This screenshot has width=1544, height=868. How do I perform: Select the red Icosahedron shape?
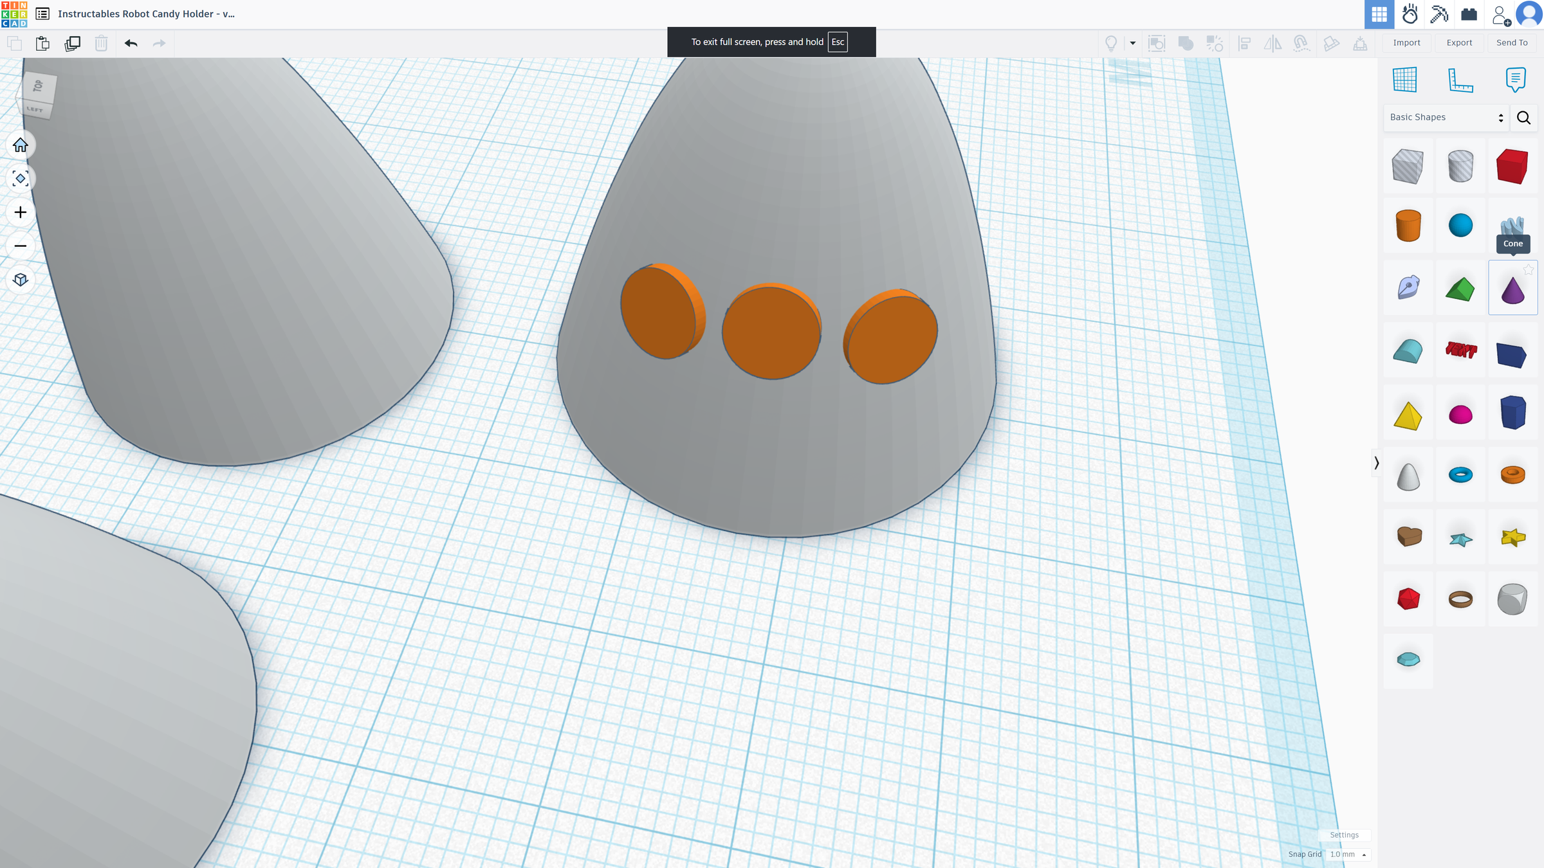coord(1408,598)
